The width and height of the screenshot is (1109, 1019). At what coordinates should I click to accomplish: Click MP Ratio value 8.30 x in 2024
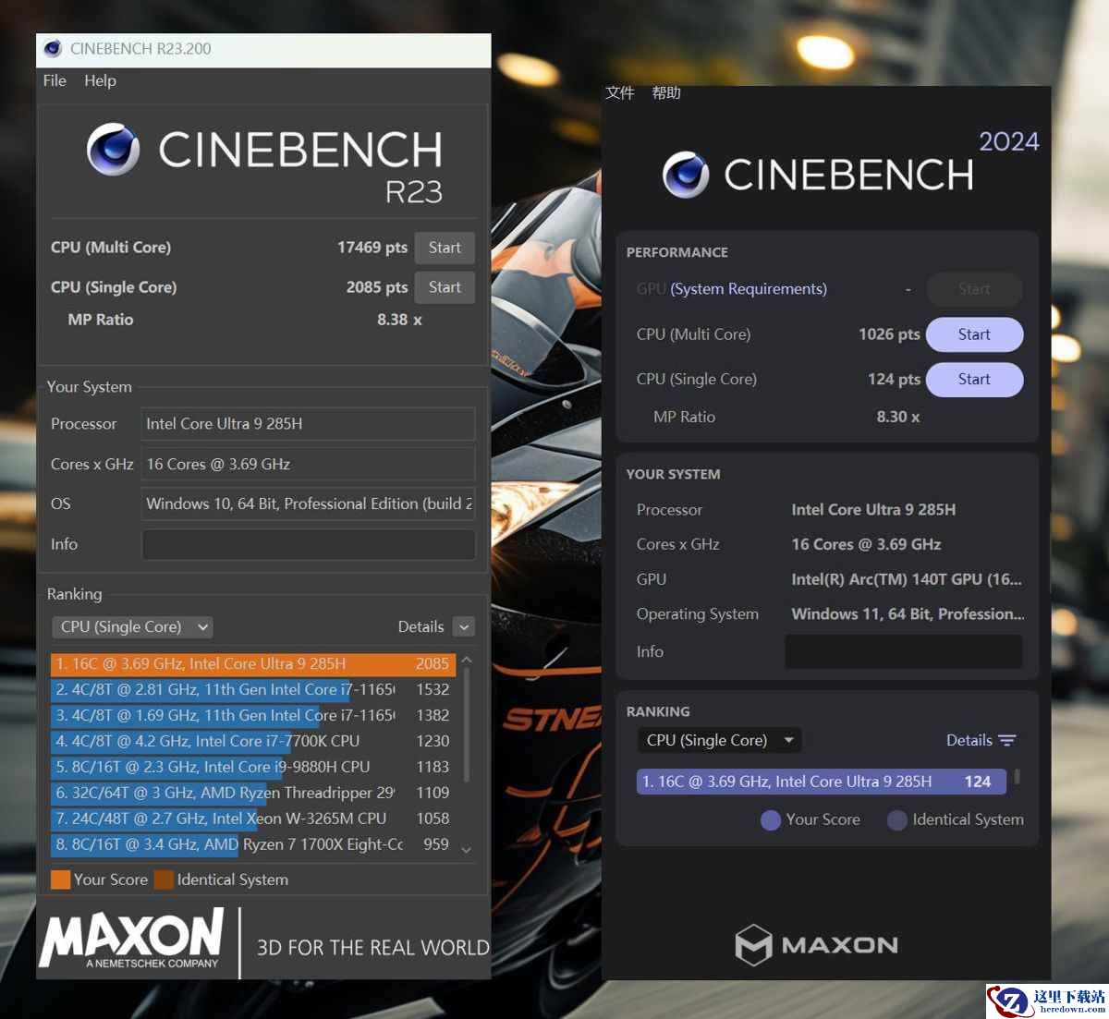898,417
